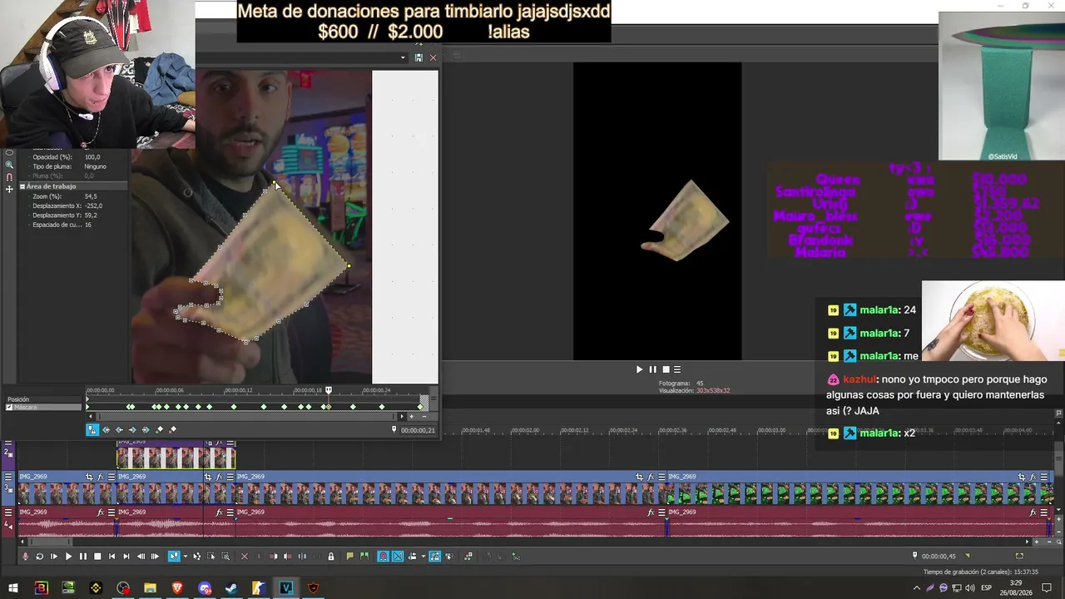Go to previous keyframe in Pan/Crop
The width and height of the screenshot is (1065, 599).
pyautogui.click(x=119, y=430)
